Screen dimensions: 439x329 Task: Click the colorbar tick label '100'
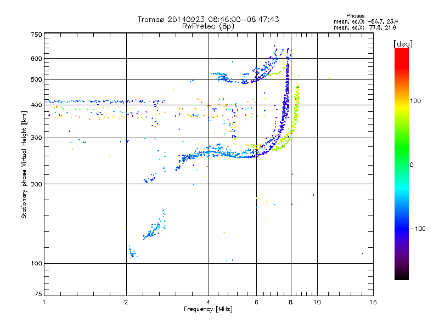[415, 101]
